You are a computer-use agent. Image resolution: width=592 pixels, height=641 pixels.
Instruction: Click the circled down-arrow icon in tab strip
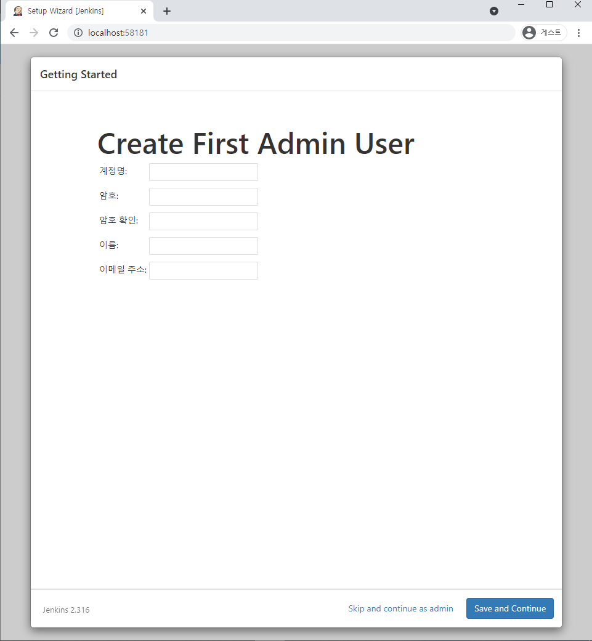tap(494, 11)
